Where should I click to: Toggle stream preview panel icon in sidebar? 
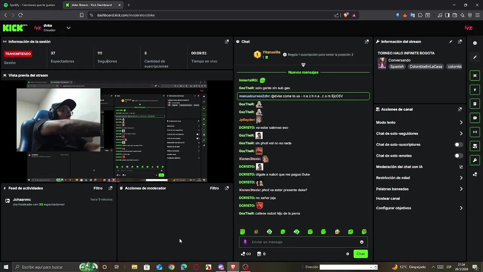click(475, 76)
